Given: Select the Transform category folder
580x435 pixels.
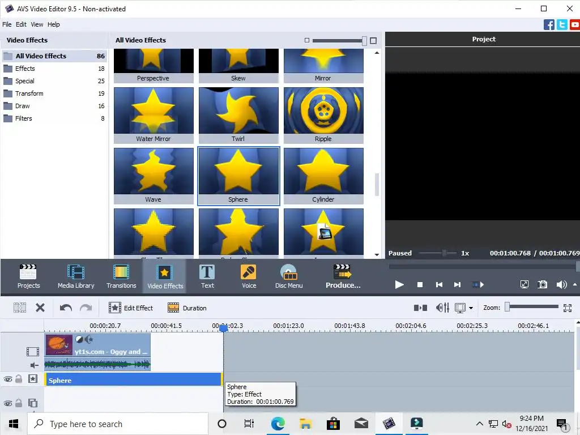Looking at the screenshot, I should 54,93.
